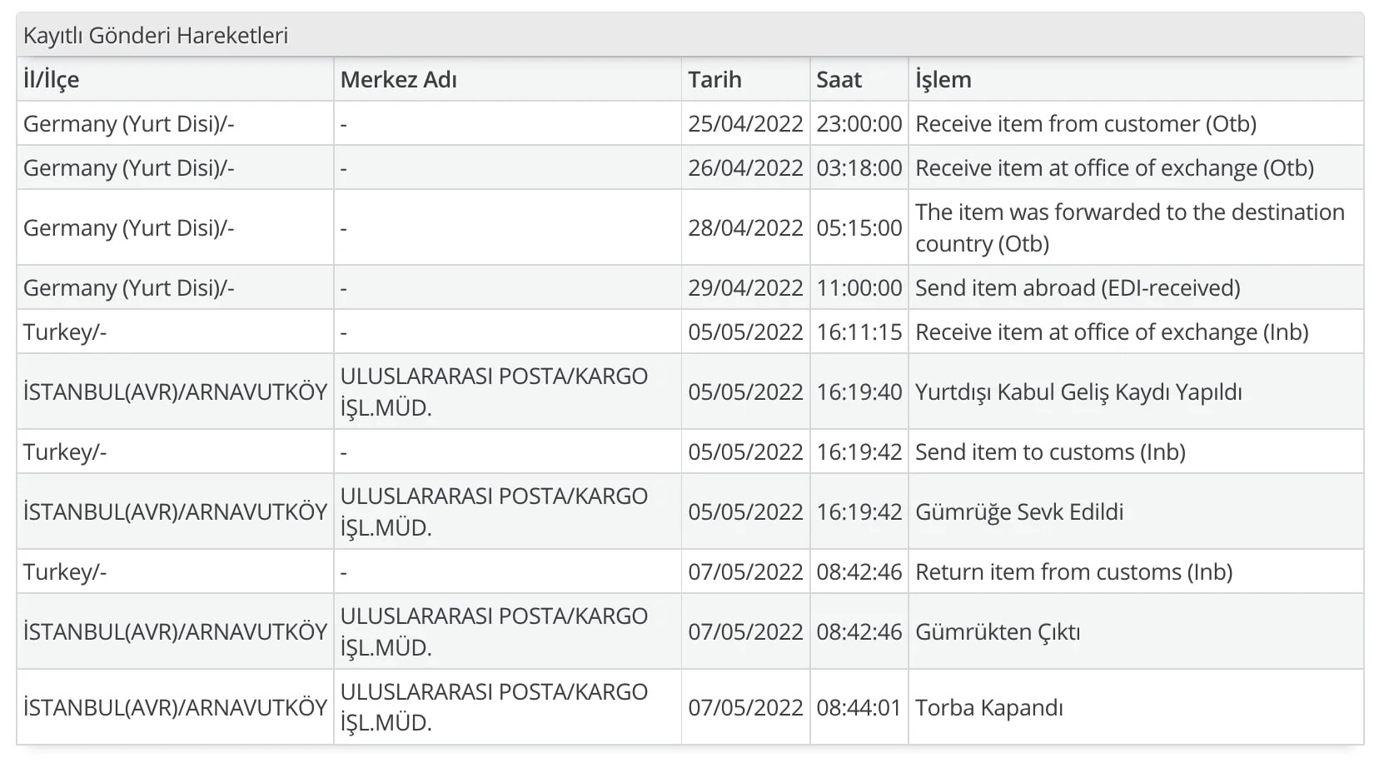Click the İl/İlçe column header
The height and width of the screenshot is (763, 1384).
tap(52, 80)
